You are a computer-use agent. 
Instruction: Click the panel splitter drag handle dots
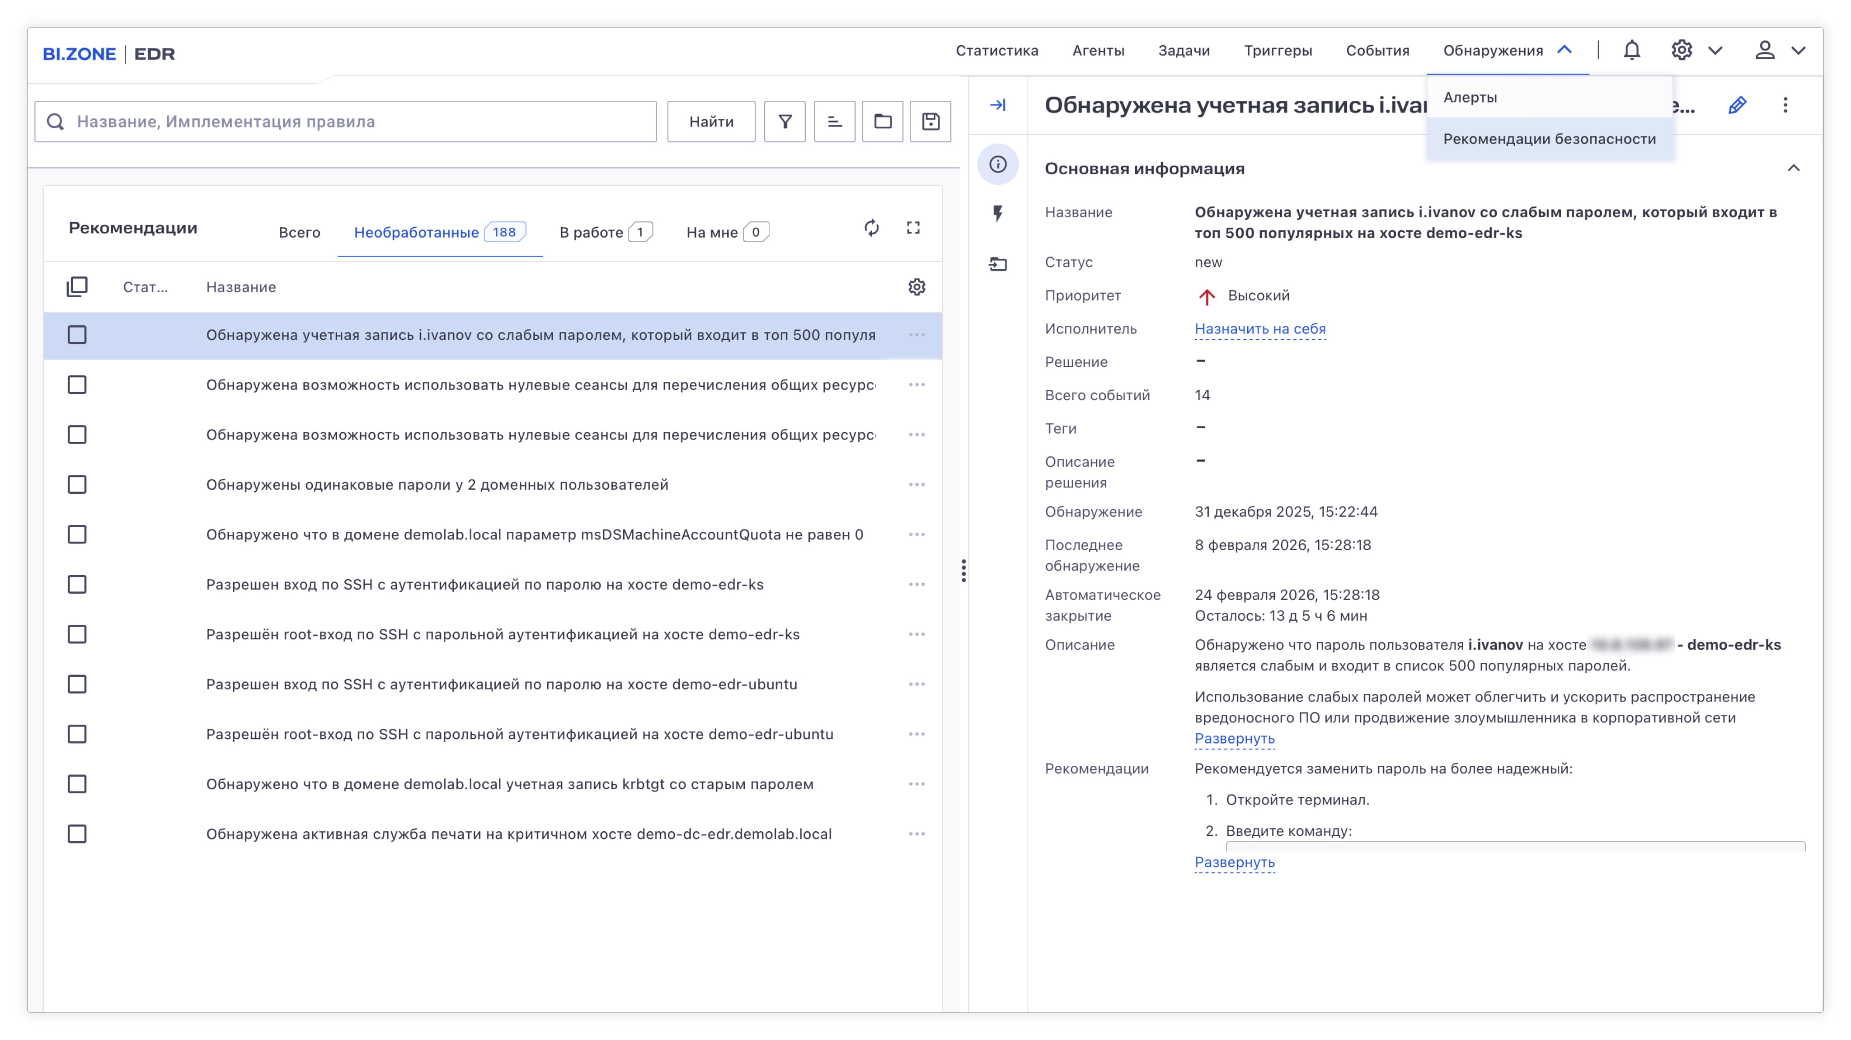pos(963,571)
